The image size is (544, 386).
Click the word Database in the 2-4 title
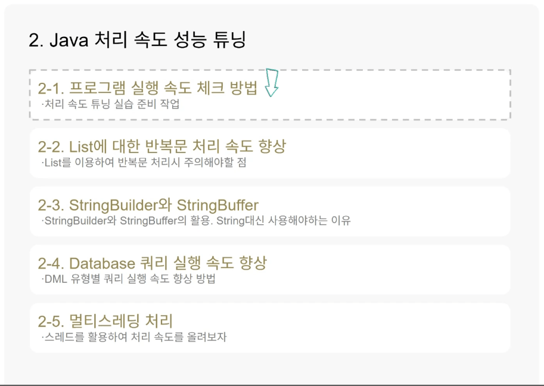pos(102,263)
